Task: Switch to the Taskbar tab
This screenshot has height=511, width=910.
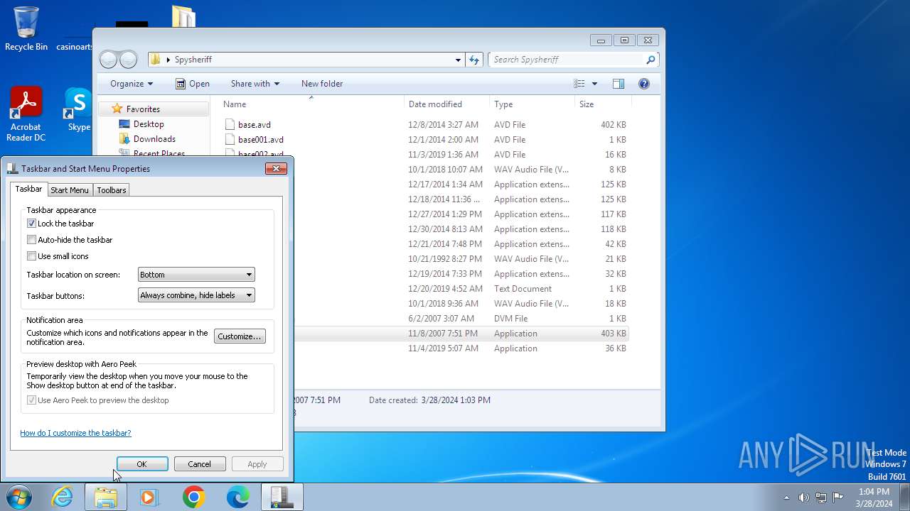Action: [28, 189]
